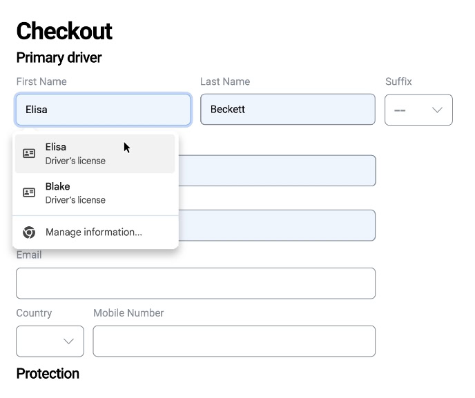Click the Last Name label text

click(x=225, y=81)
